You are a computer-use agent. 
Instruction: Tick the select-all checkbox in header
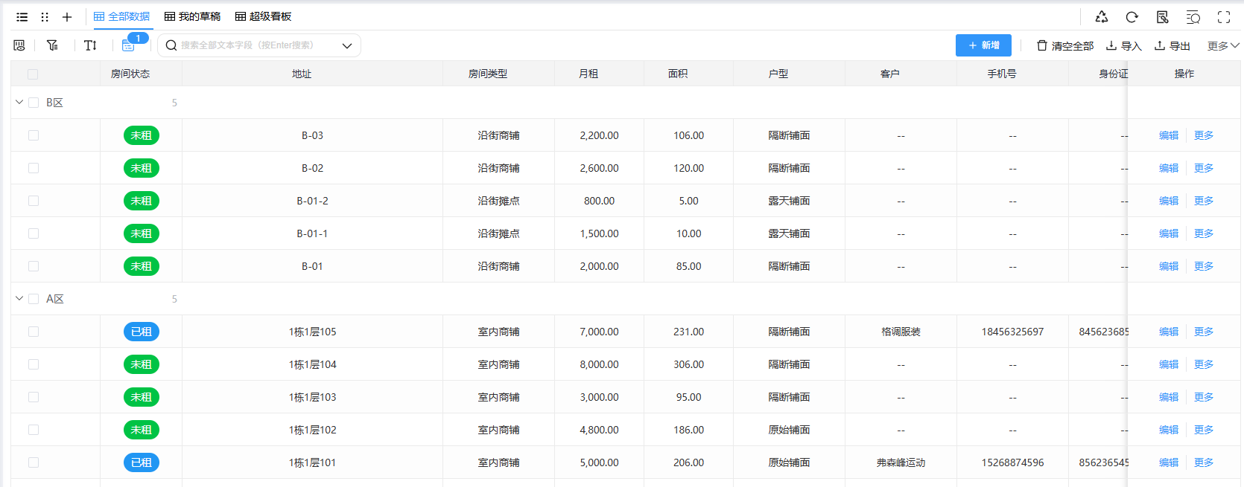pyautogui.click(x=33, y=74)
